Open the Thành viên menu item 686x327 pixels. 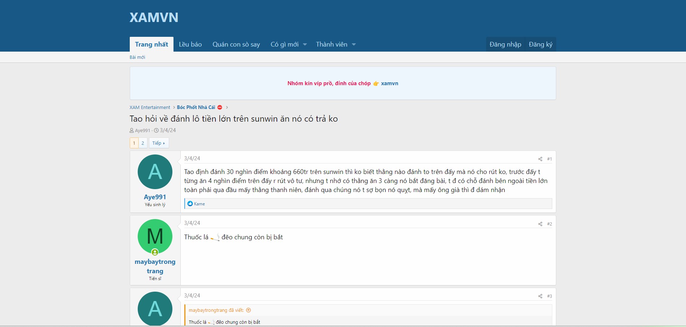pos(331,44)
